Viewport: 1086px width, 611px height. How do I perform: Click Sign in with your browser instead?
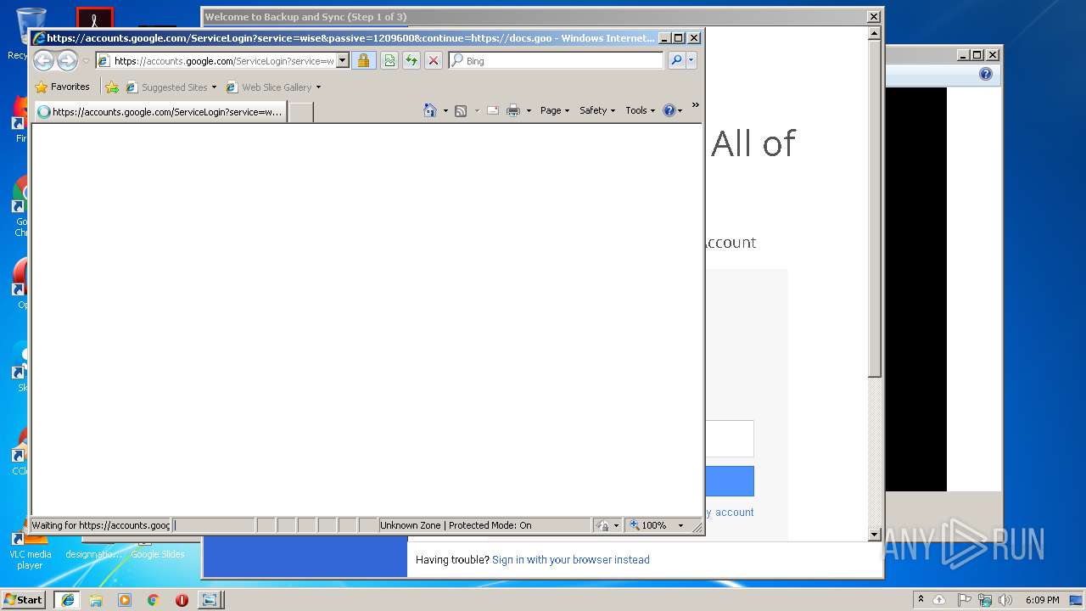coord(570,560)
